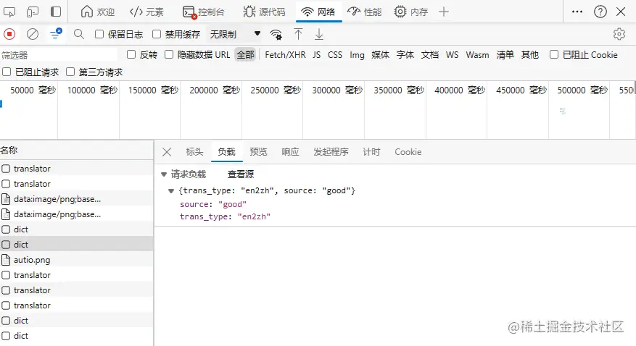Switch to the 元素 elements tab
The height and width of the screenshot is (346, 636).
point(146,12)
